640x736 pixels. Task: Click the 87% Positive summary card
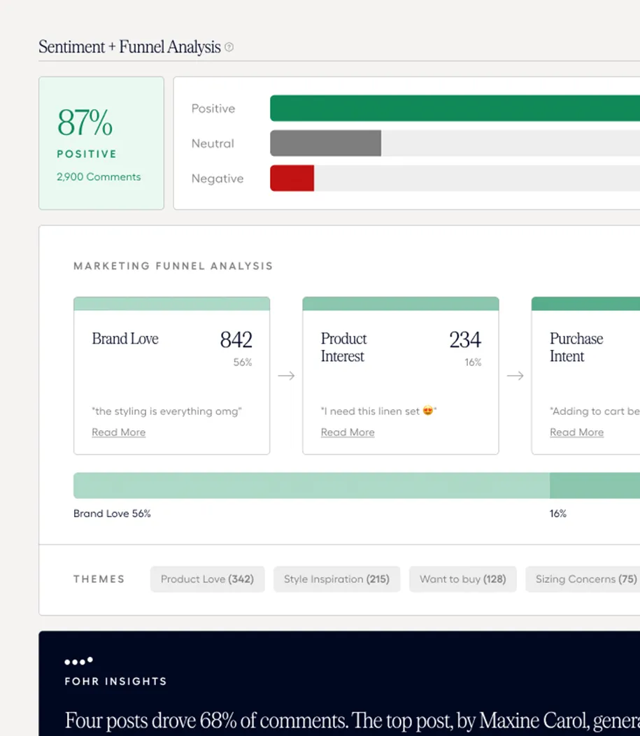click(101, 143)
